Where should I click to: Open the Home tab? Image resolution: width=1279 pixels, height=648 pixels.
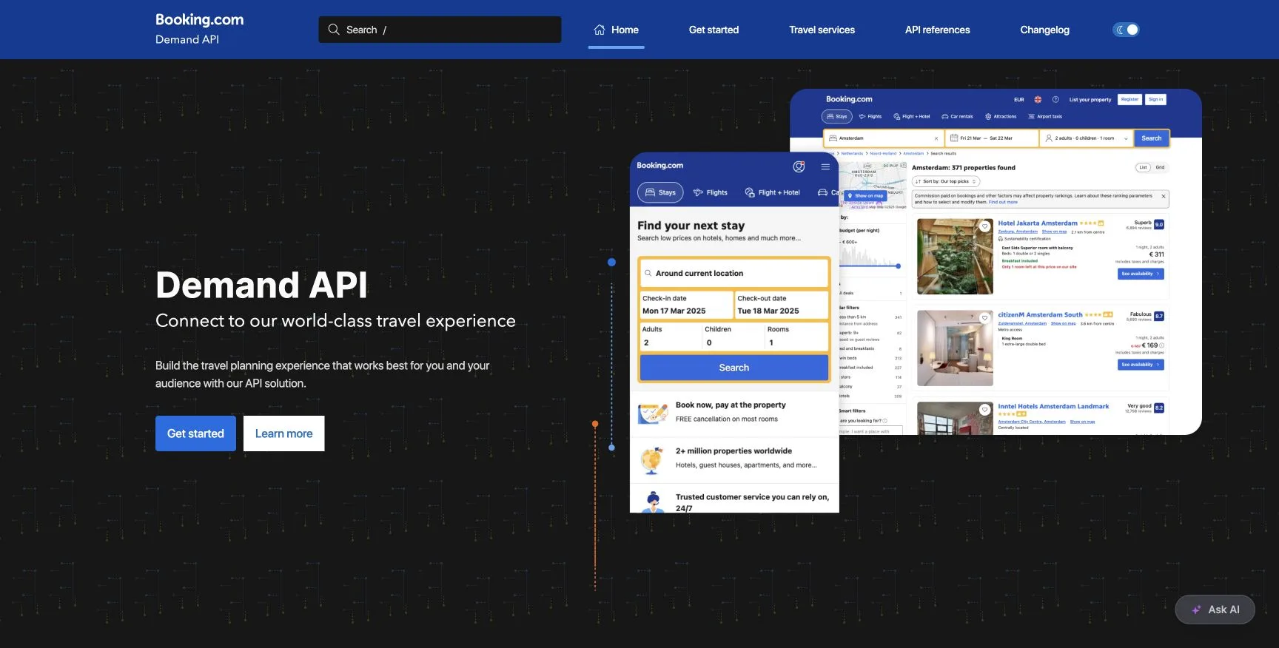coord(616,30)
